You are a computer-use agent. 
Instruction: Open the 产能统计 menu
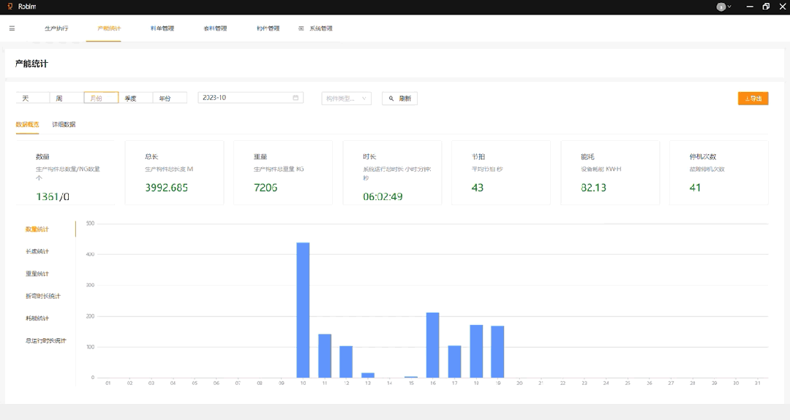pyautogui.click(x=109, y=28)
